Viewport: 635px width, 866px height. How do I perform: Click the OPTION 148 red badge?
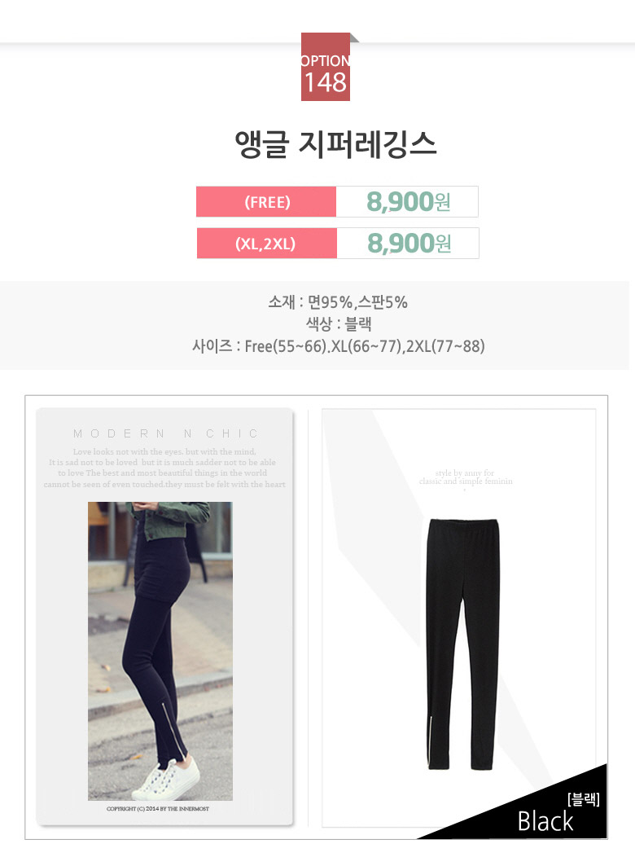click(x=326, y=67)
